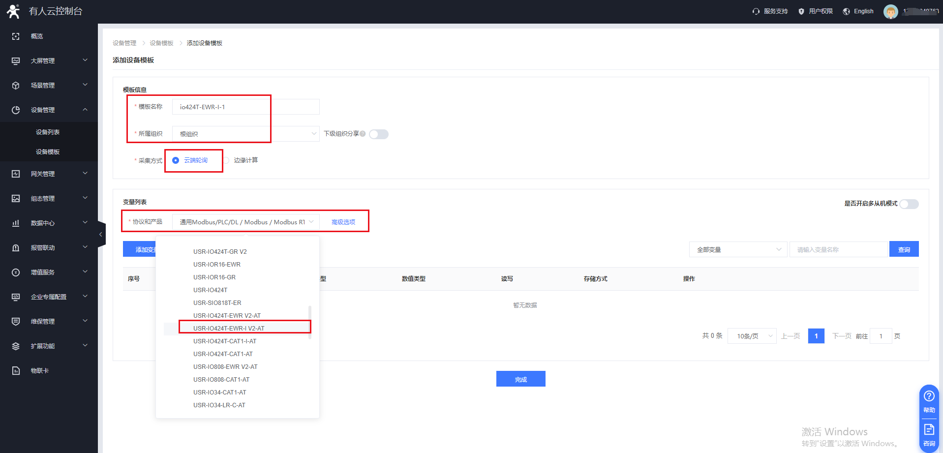Screen dimensions: 943x453
Task: Open the 高级选项 advanced options link
Action: point(343,222)
